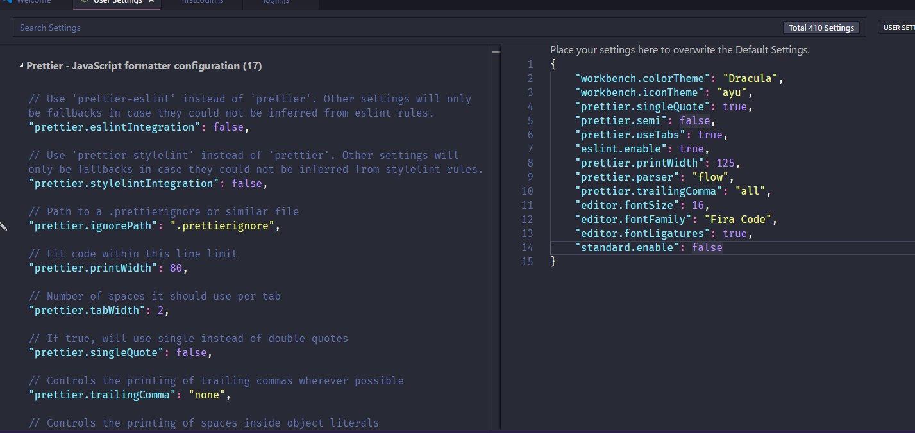Open the login.js editor tab

click(276, 2)
